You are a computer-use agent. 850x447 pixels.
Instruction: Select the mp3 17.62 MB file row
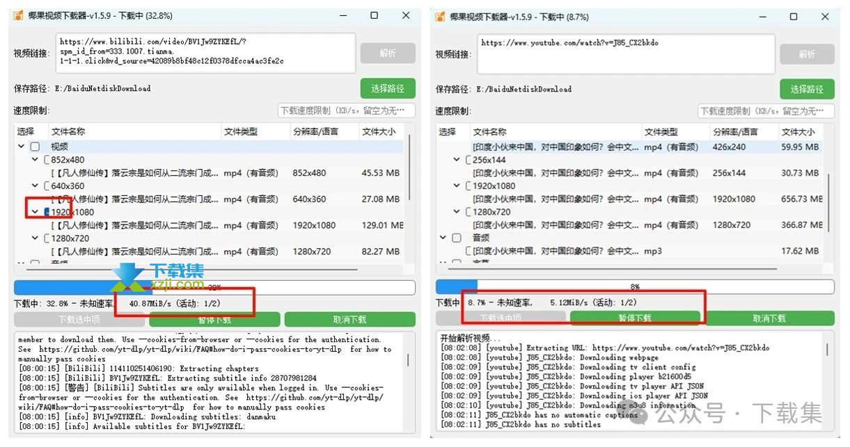tap(630, 251)
